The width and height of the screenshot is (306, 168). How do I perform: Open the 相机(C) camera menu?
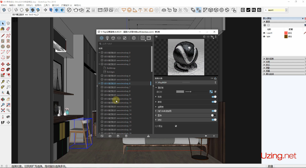(29, 5)
